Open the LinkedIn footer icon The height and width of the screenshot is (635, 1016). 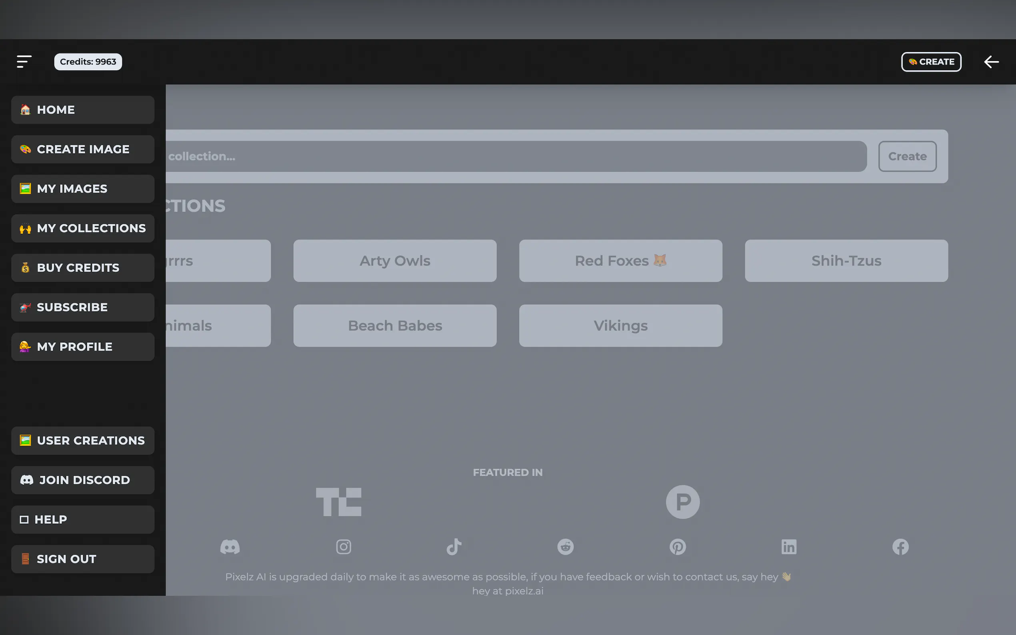tap(788, 547)
